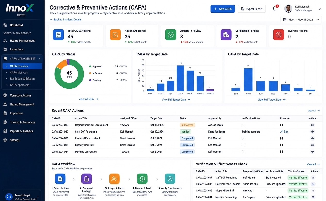Screen dimensions: 326x201
Task: Click View All in Recent CAPA Actions
Action: click(314, 111)
